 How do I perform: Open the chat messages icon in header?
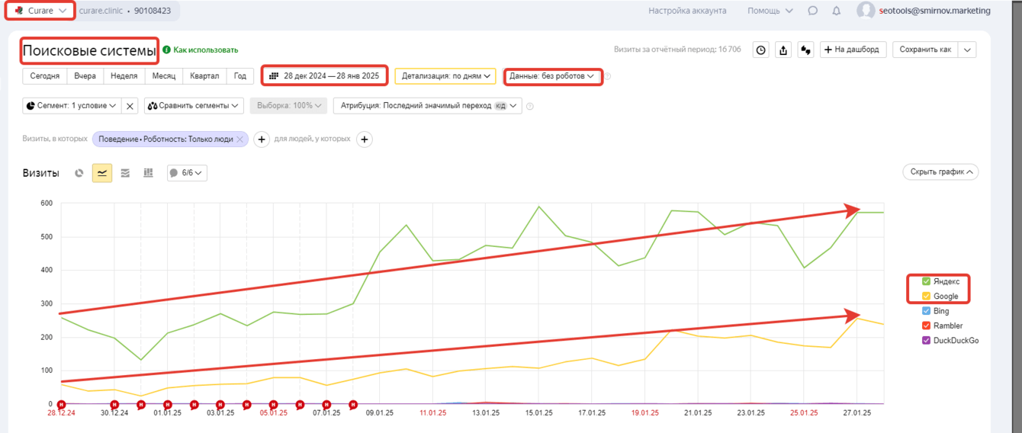pos(813,11)
